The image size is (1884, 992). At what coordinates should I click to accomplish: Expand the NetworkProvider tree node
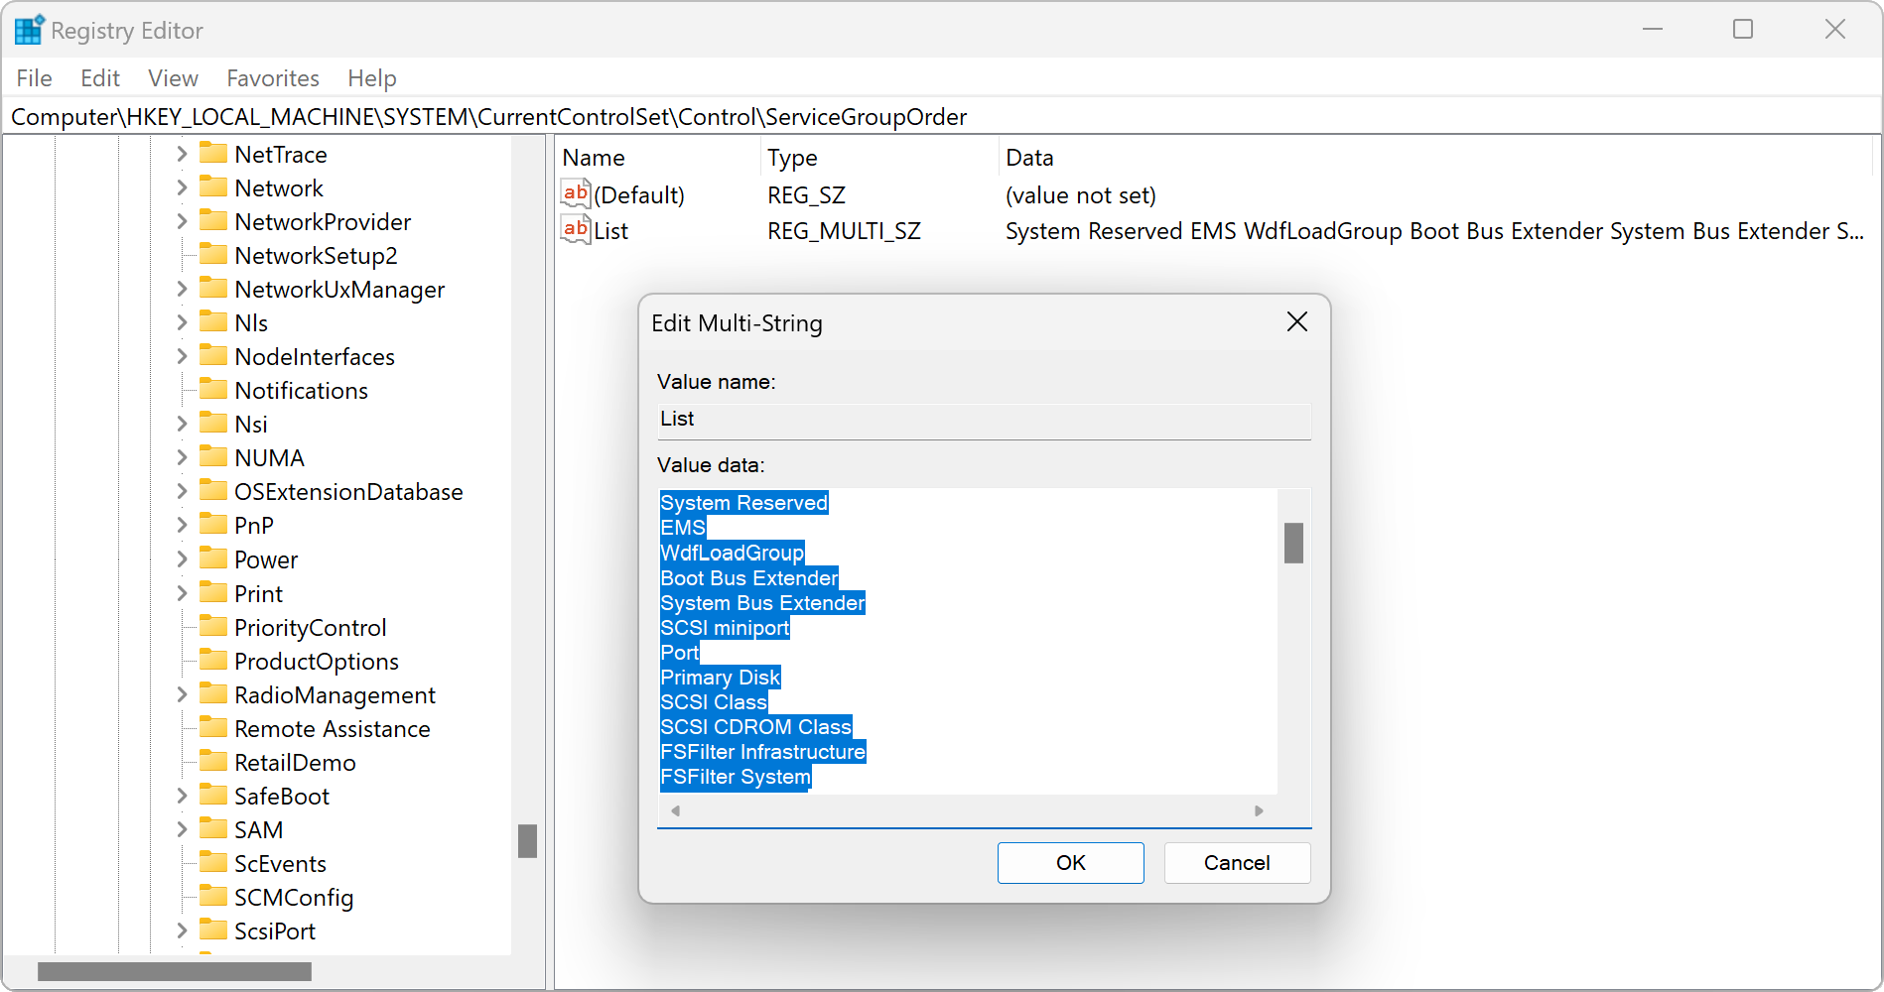point(182,221)
